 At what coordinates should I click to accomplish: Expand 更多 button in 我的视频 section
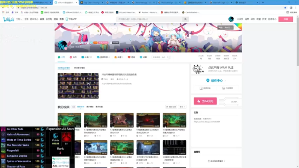click(182, 107)
